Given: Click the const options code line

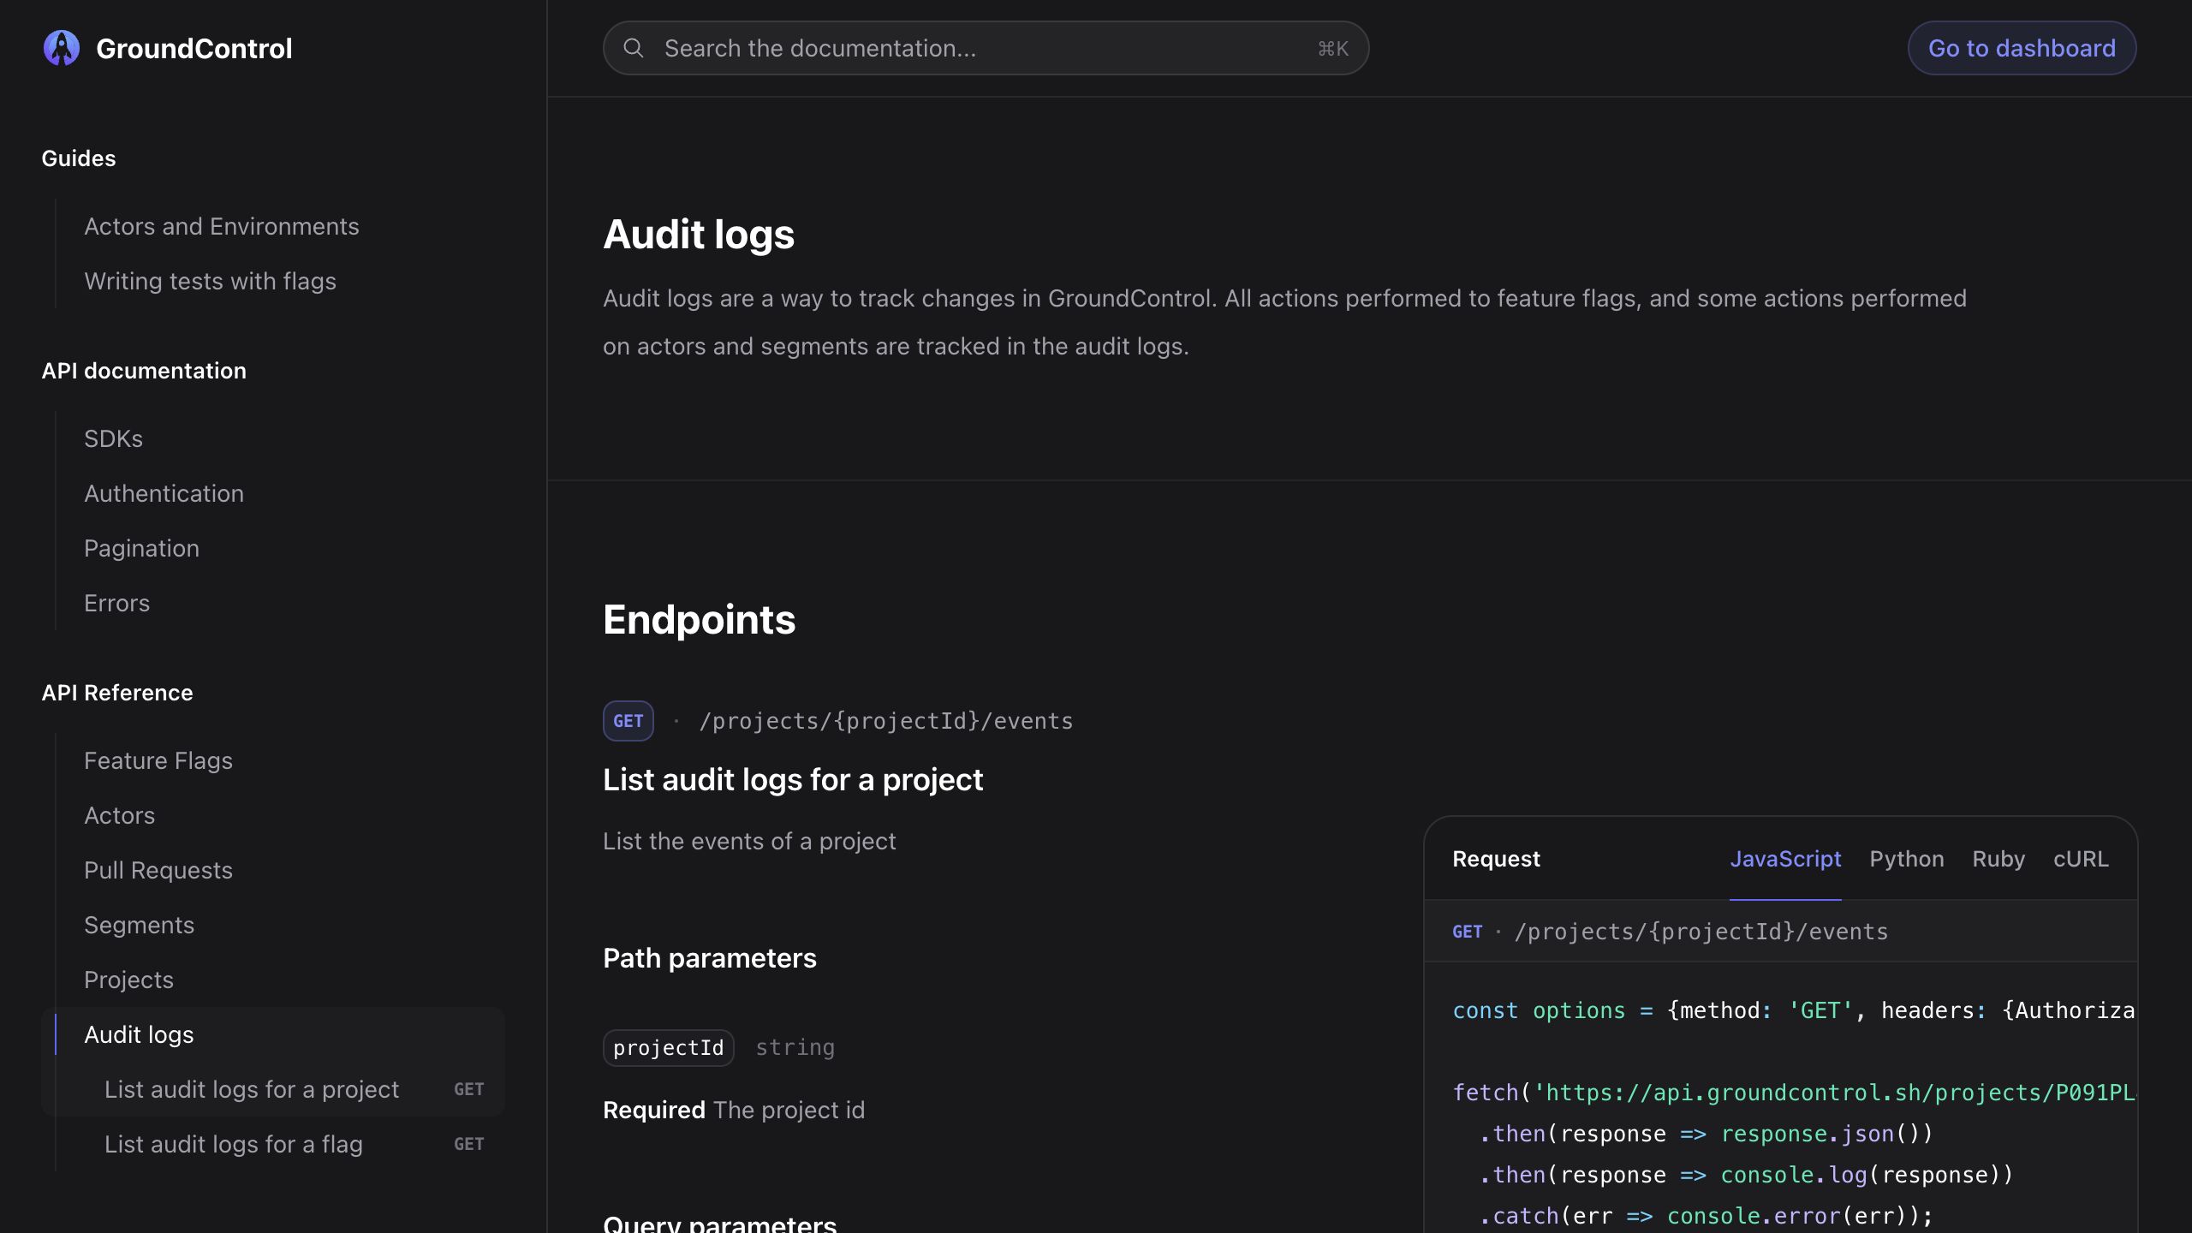Looking at the screenshot, I should (1794, 1010).
